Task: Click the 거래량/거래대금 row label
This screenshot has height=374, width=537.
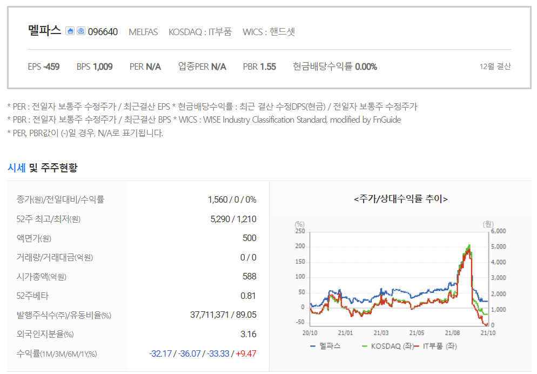Action: (x=55, y=258)
